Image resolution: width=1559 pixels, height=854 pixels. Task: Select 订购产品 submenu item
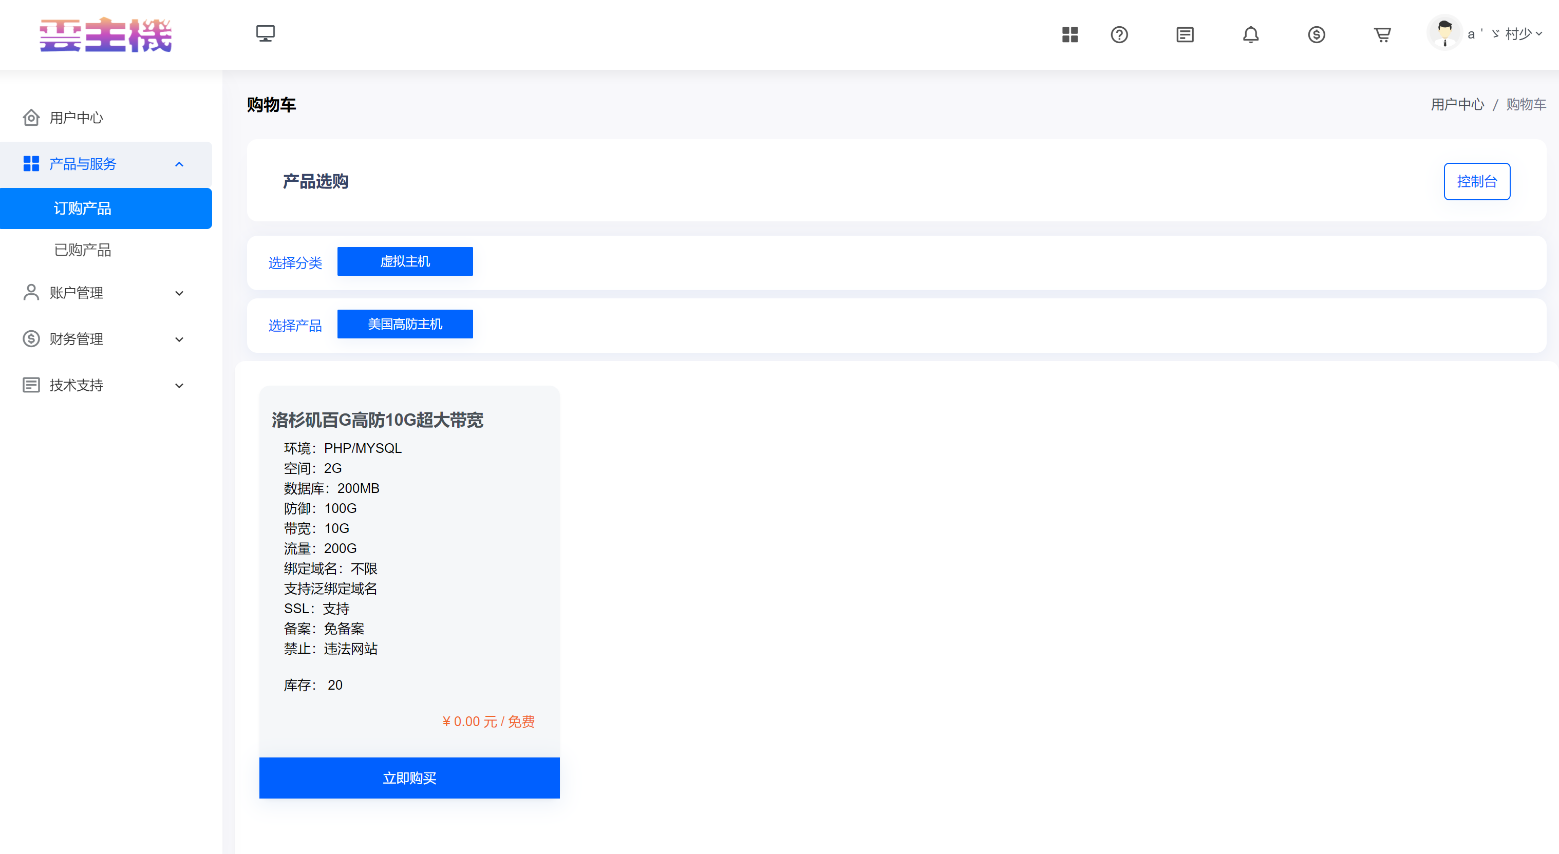[82, 208]
